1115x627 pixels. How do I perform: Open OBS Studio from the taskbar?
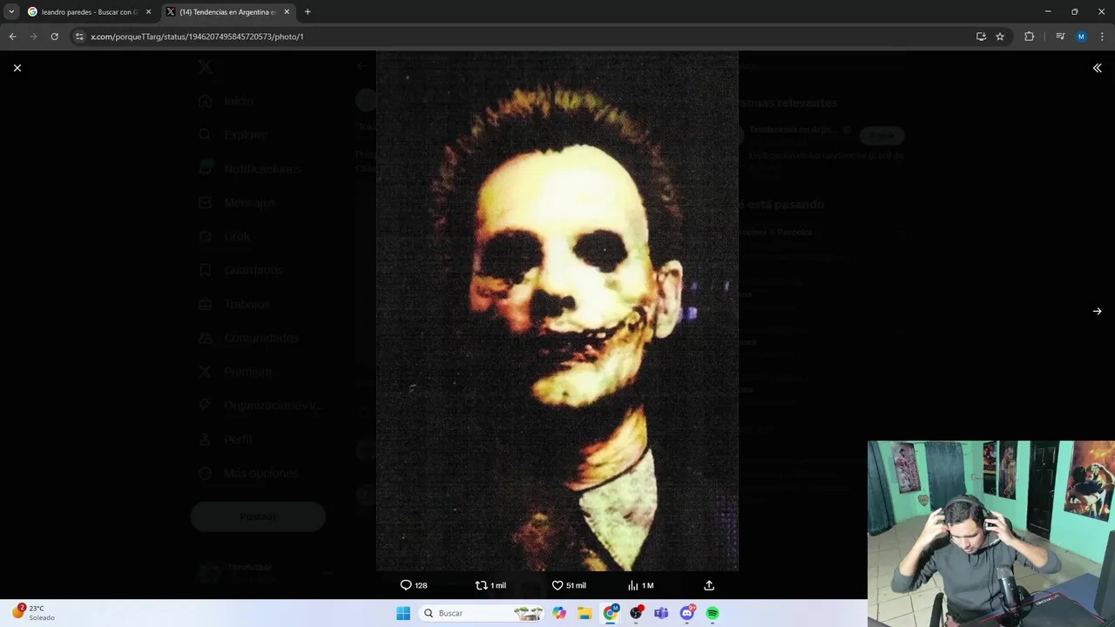[x=636, y=613]
